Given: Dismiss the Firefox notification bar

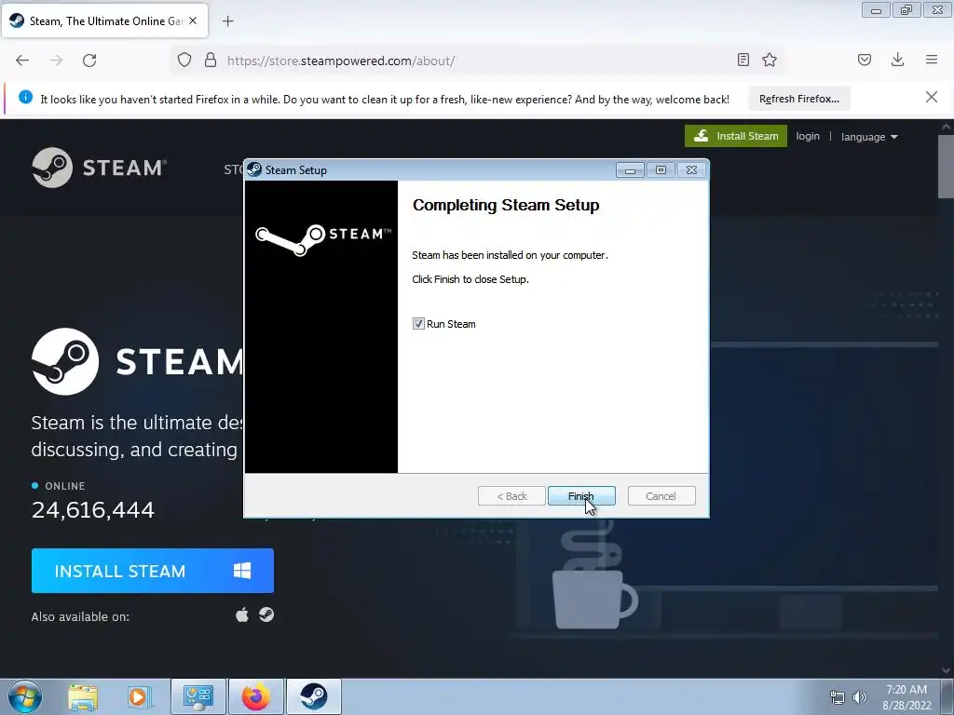Looking at the screenshot, I should click(932, 97).
